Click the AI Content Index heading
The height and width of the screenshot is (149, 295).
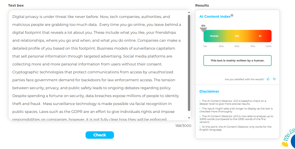pos(215,17)
